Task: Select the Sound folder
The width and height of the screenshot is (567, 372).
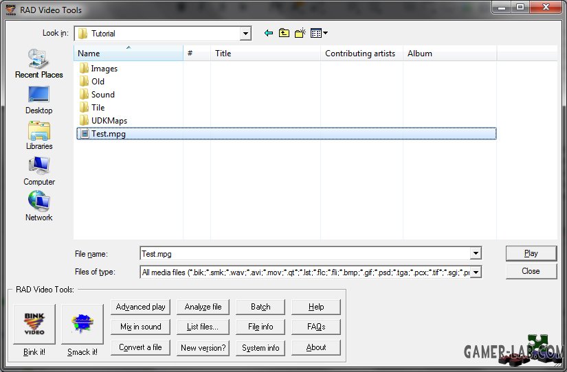Action: [97, 94]
